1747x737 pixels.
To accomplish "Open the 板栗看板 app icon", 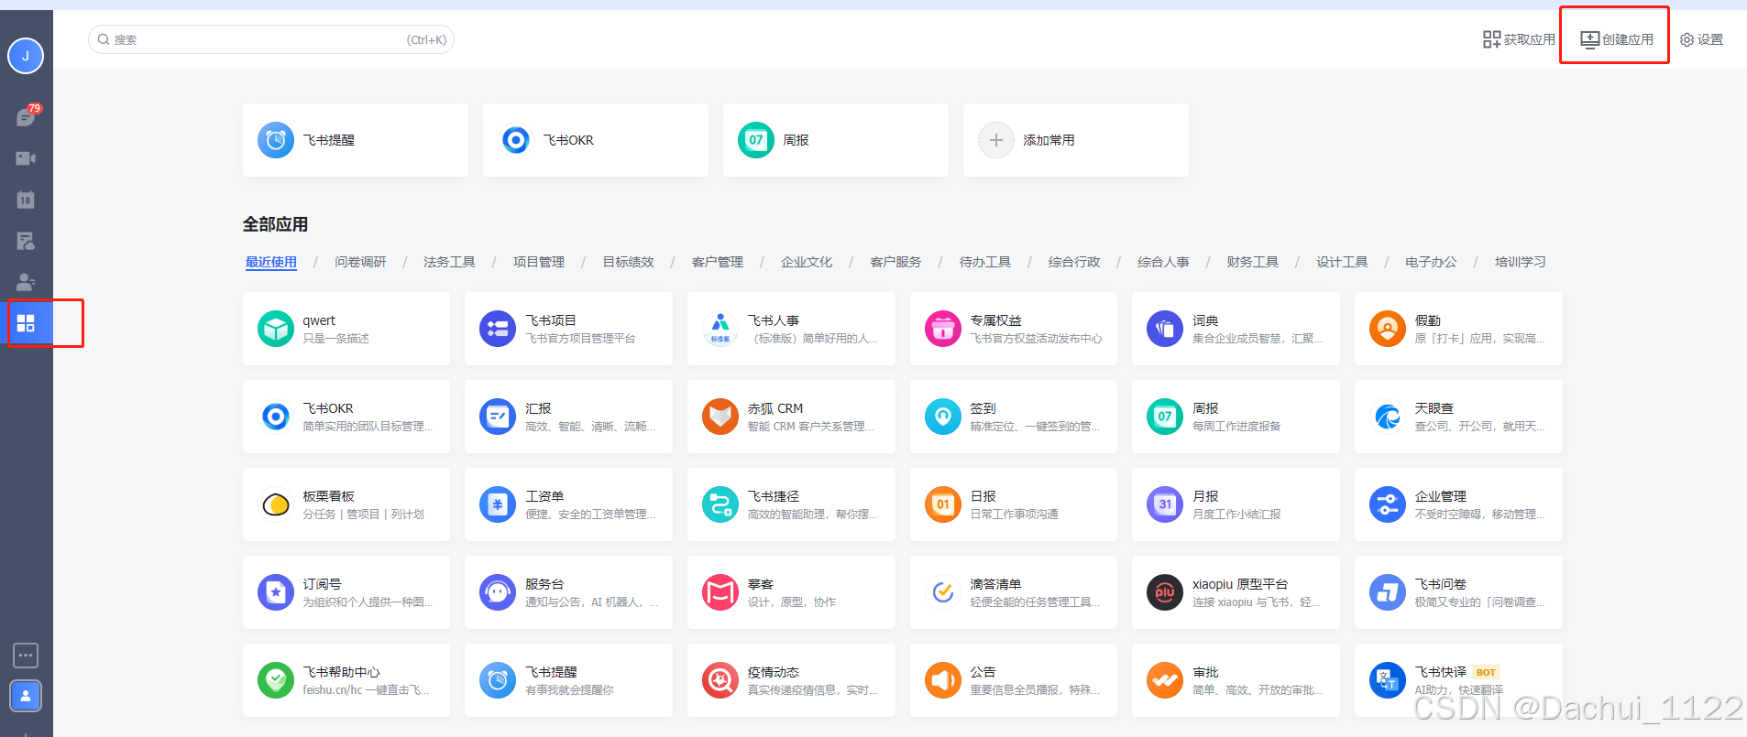I will (276, 504).
